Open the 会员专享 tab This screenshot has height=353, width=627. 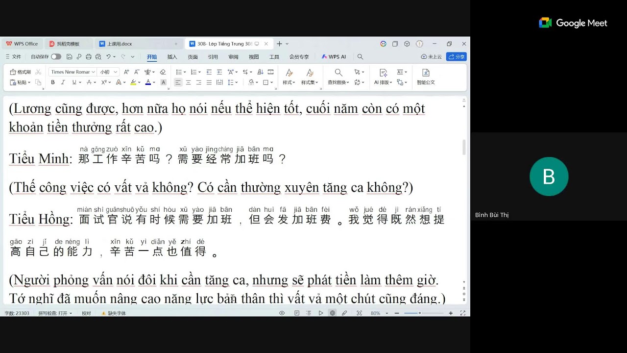click(299, 57)
